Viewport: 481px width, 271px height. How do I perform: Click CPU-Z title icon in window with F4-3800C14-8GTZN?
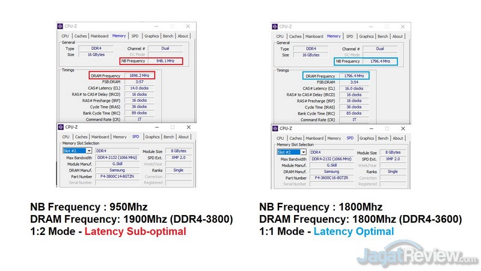pyautogui.click(x=61, y=127)
